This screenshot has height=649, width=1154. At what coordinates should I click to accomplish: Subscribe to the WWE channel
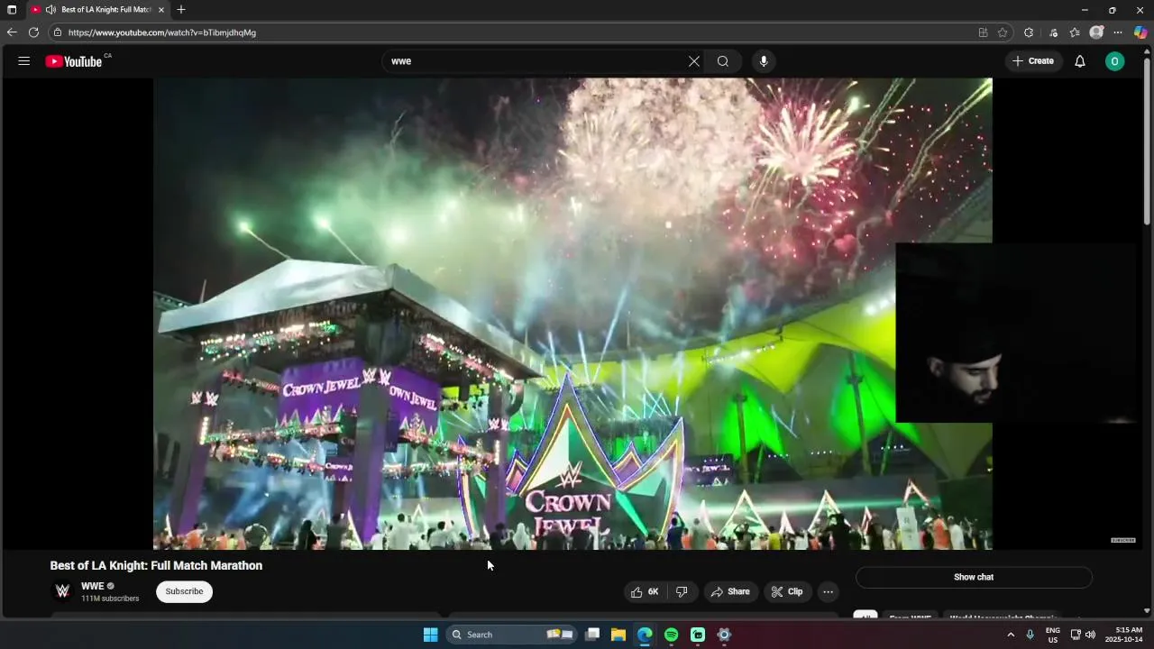point(184,592)
